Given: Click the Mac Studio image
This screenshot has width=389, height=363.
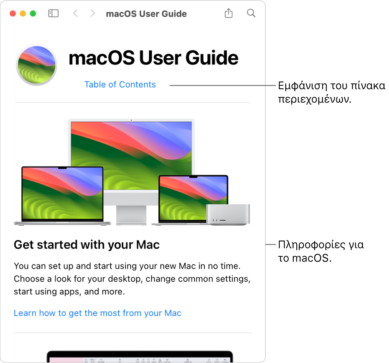Looking at the screenshot, I should 228,214.
